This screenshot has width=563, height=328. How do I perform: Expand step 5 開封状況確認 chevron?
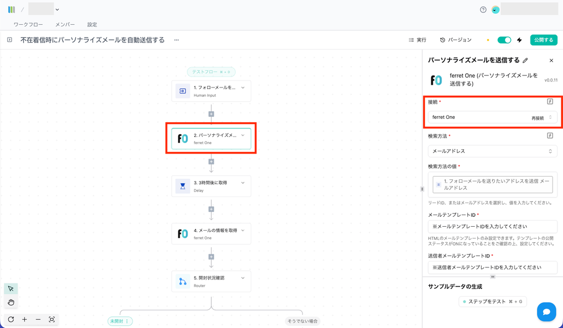pos(243,278)
